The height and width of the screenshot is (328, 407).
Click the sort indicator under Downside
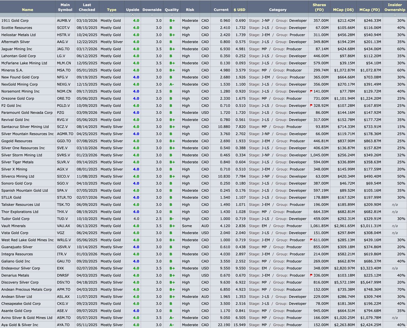pos(152,15)
